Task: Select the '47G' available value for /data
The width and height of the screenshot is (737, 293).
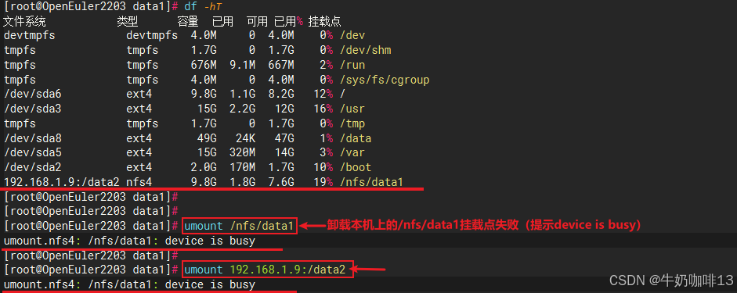Action: 285,138
